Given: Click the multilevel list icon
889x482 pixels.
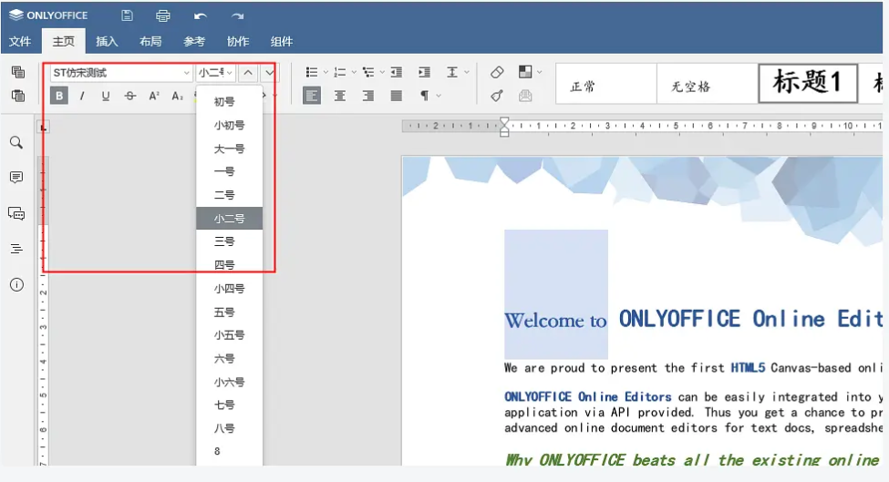Looking at the screenshot, I should [x=368, y=72].
